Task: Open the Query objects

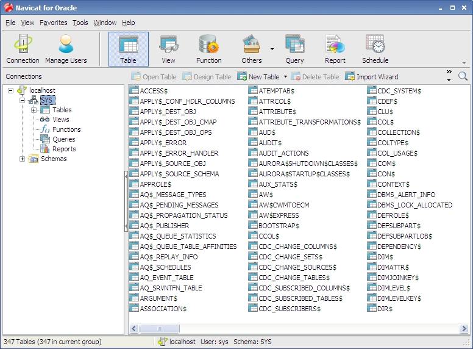Action: pos(295,49)
